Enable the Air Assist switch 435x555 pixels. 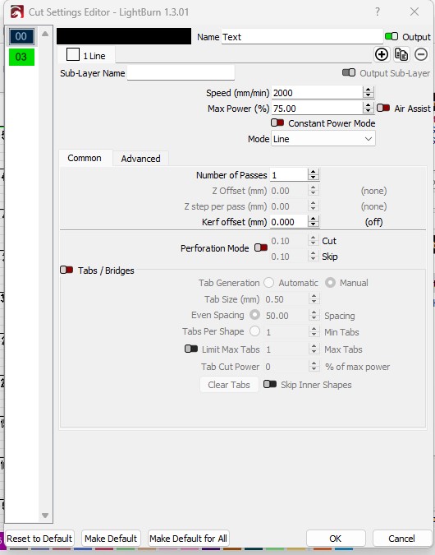pos(383,108)
